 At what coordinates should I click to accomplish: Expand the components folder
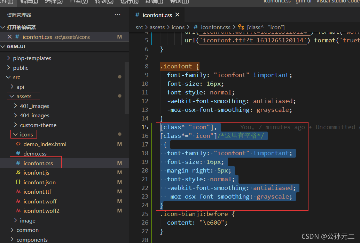(x=12, y=240)
